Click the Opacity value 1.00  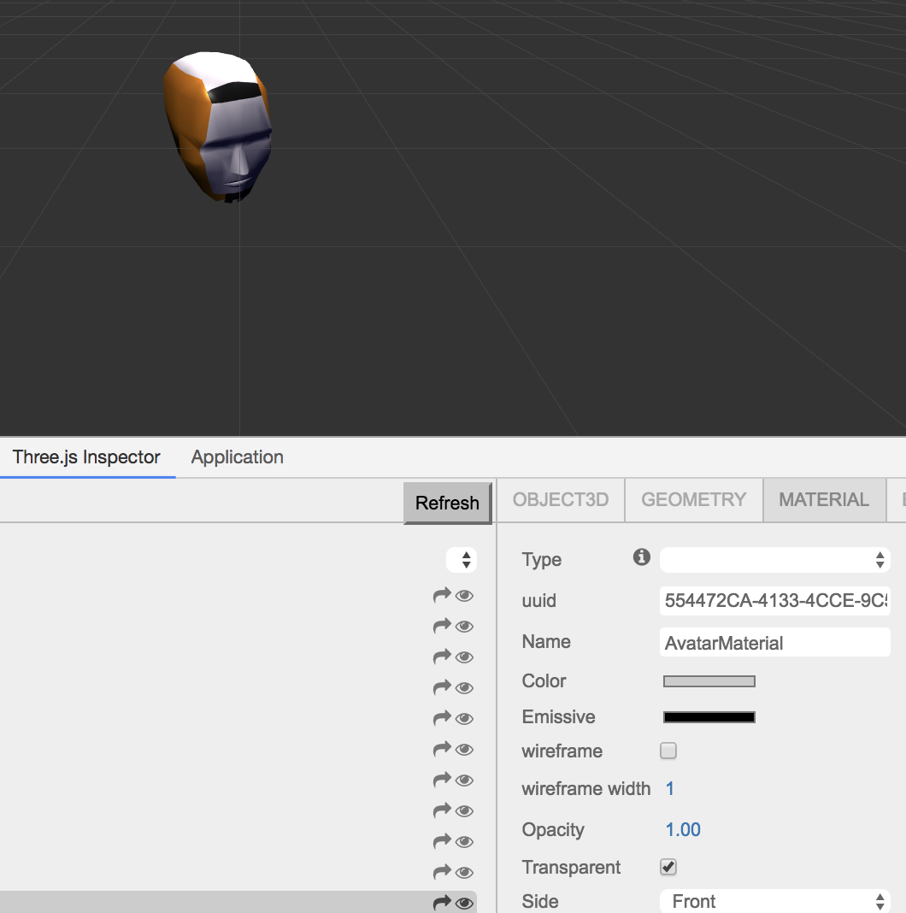[x=682, y=829]
